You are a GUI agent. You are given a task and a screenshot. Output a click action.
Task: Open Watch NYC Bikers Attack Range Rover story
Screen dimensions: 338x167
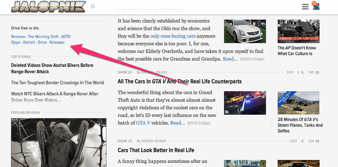point(55,97)
